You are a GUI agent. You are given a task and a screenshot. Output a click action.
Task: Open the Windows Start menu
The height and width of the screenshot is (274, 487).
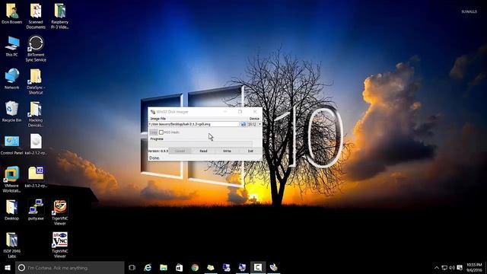8,267
